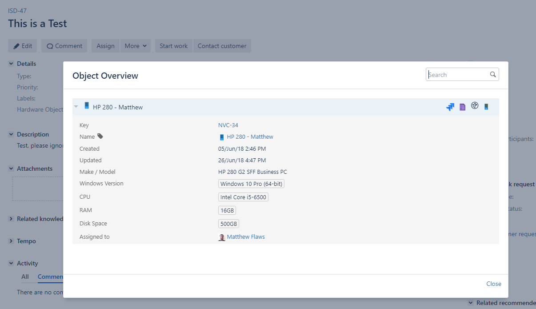Screen dimensions: 536x309
Task: Click the label tag icon beside Name
Action: click(x=100, y=136)
